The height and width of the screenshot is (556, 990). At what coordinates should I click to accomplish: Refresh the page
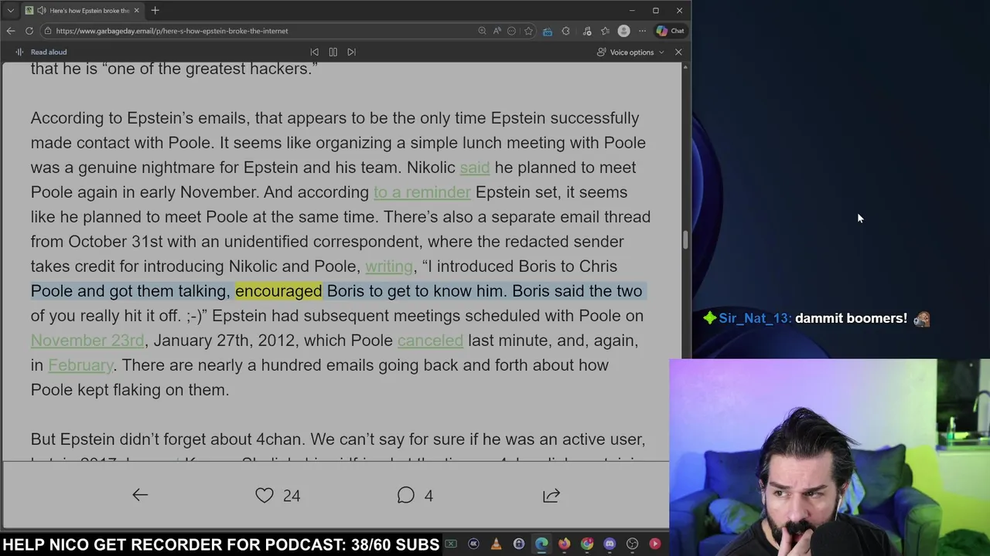[29, 31]
